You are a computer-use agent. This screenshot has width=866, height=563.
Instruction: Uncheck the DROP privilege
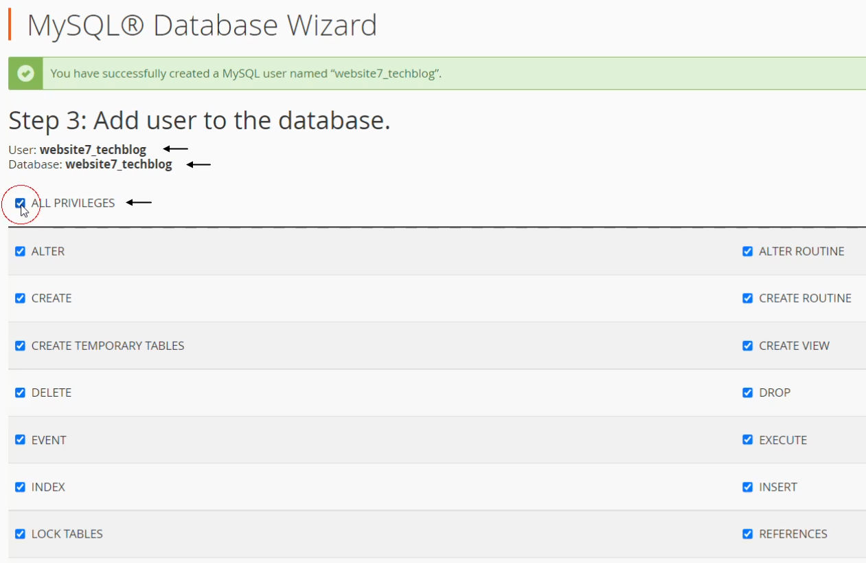[748, 393]
